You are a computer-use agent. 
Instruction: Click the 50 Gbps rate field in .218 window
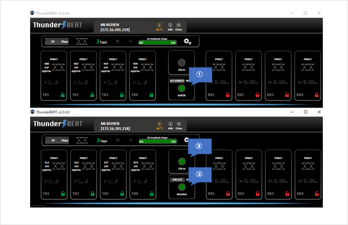coord(57,140)
